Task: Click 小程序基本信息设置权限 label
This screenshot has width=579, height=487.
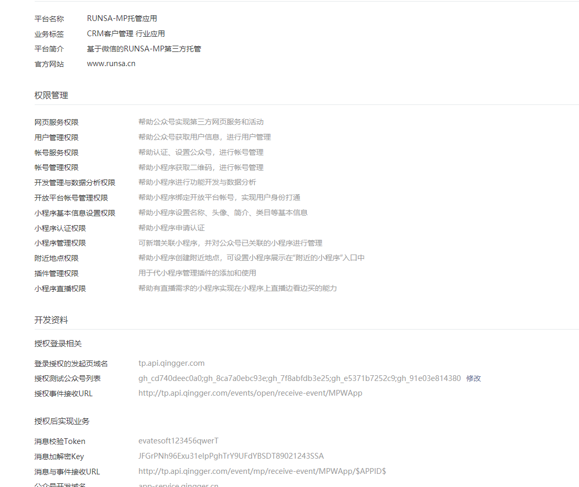Action: tap(75, 213)
